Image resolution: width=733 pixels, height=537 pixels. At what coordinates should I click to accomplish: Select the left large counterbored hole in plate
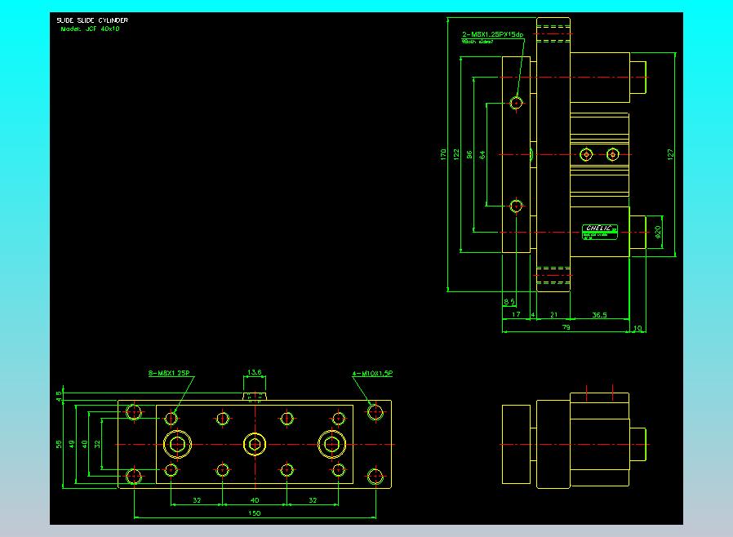coord(177,444)
